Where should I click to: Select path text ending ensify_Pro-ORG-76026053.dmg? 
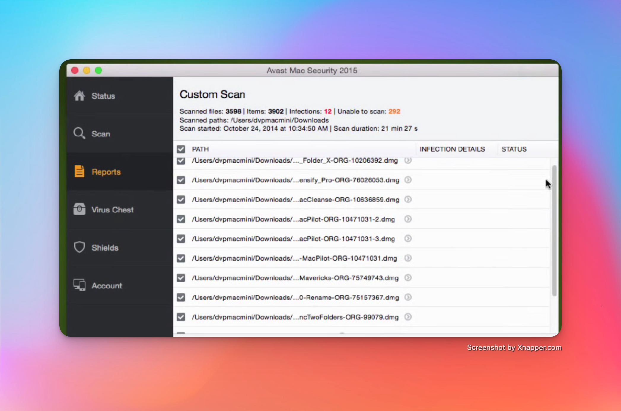pyautogui.click(x=295, y=180)
